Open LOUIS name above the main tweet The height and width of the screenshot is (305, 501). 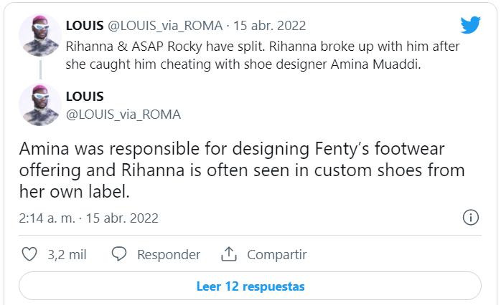coord(85,96)
